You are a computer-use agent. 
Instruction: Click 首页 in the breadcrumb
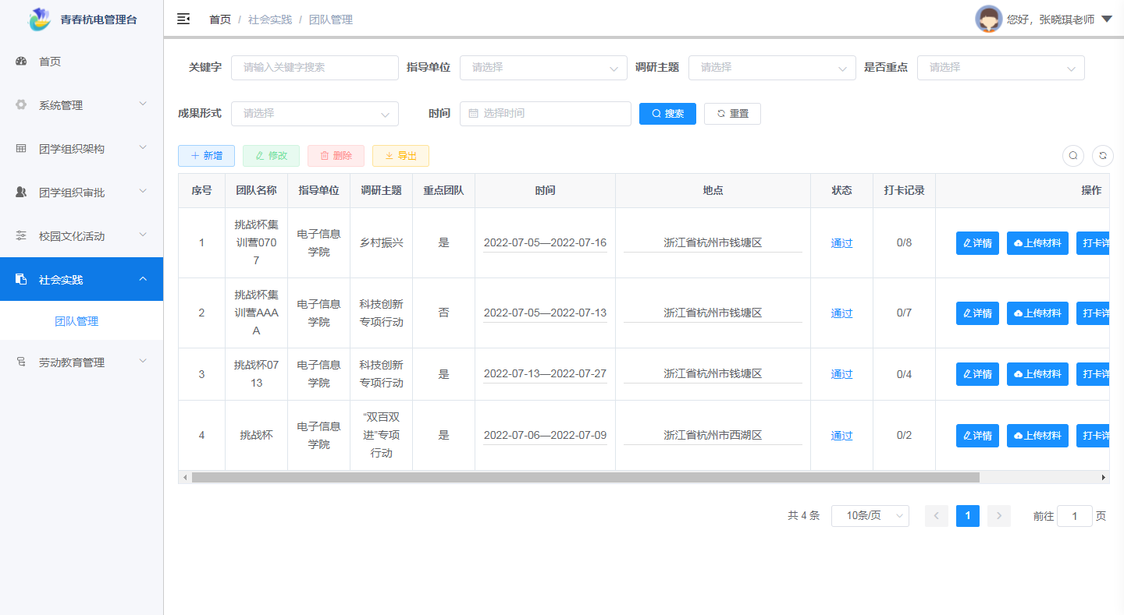click(x=220, y=19)
